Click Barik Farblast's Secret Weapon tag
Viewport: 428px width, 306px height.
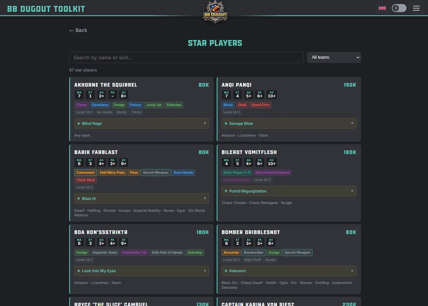(156, 172)
